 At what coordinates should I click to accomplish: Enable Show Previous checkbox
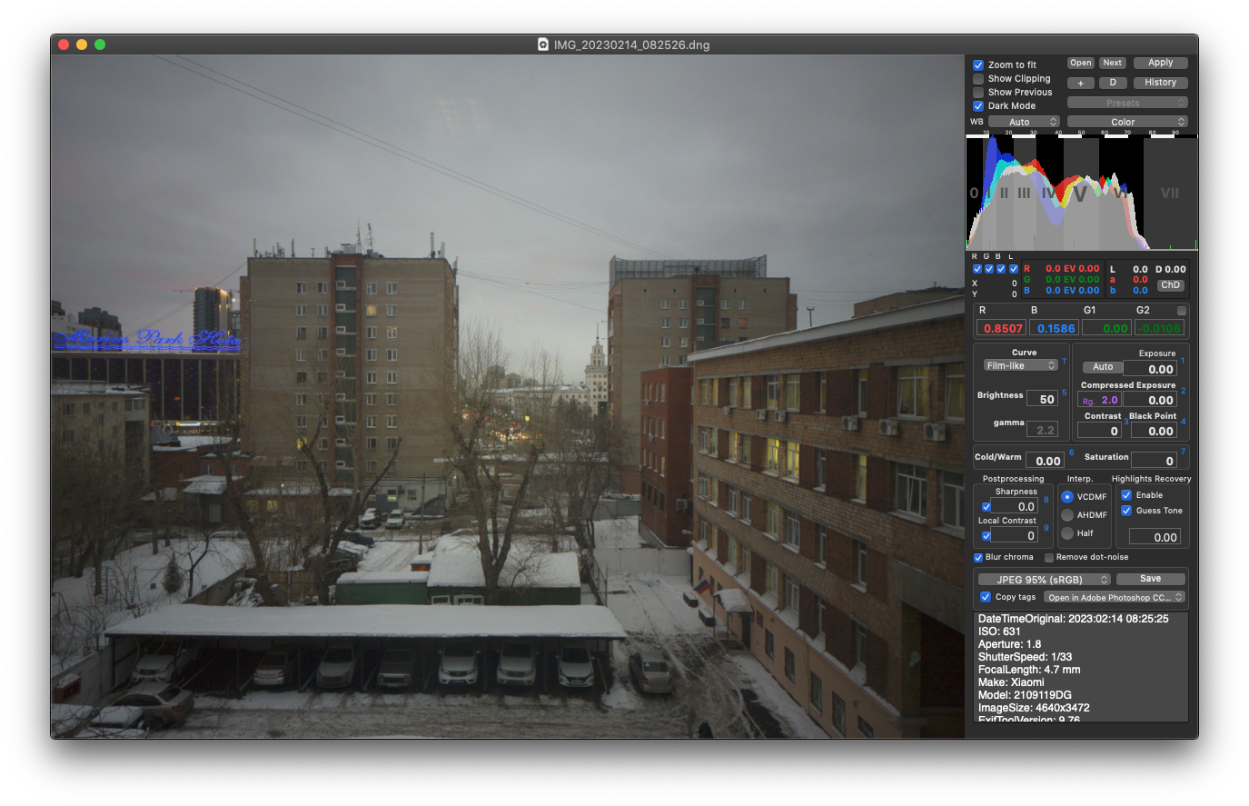point(978,92)
